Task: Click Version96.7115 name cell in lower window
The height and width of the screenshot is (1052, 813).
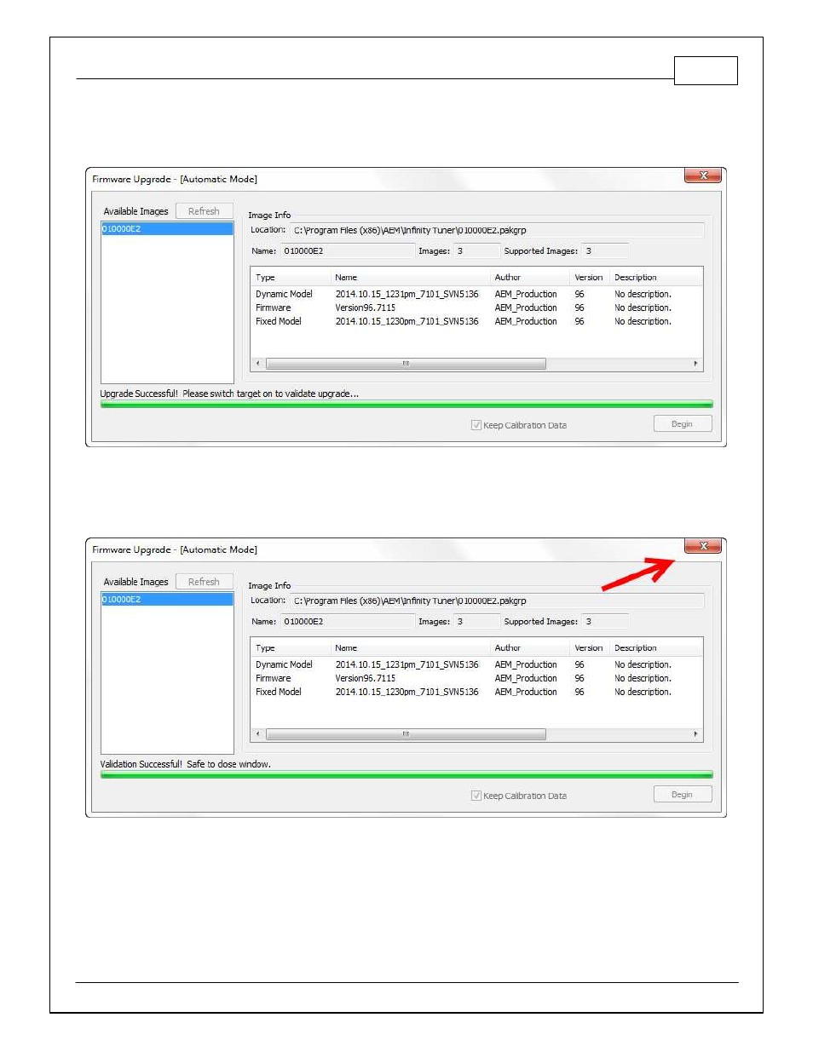Action: (x=366, y=679)
